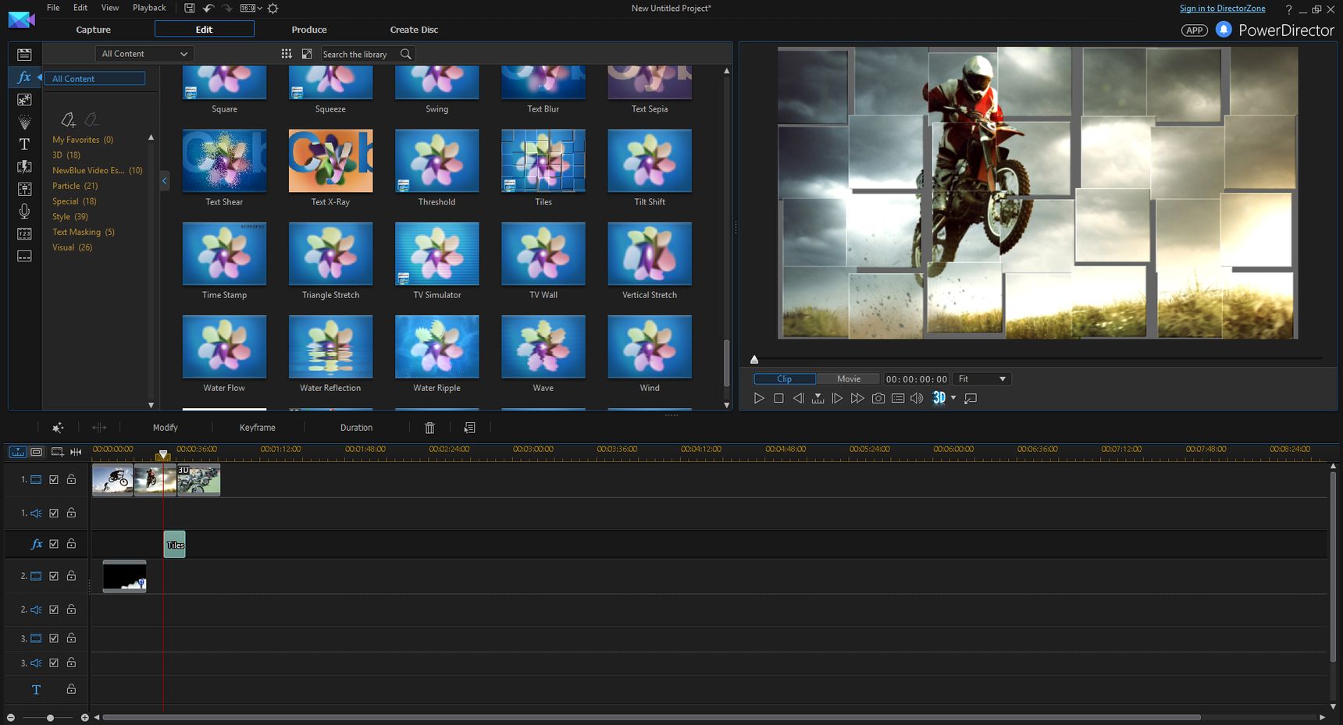Disable video track 2 checkbox

point(54,576)
